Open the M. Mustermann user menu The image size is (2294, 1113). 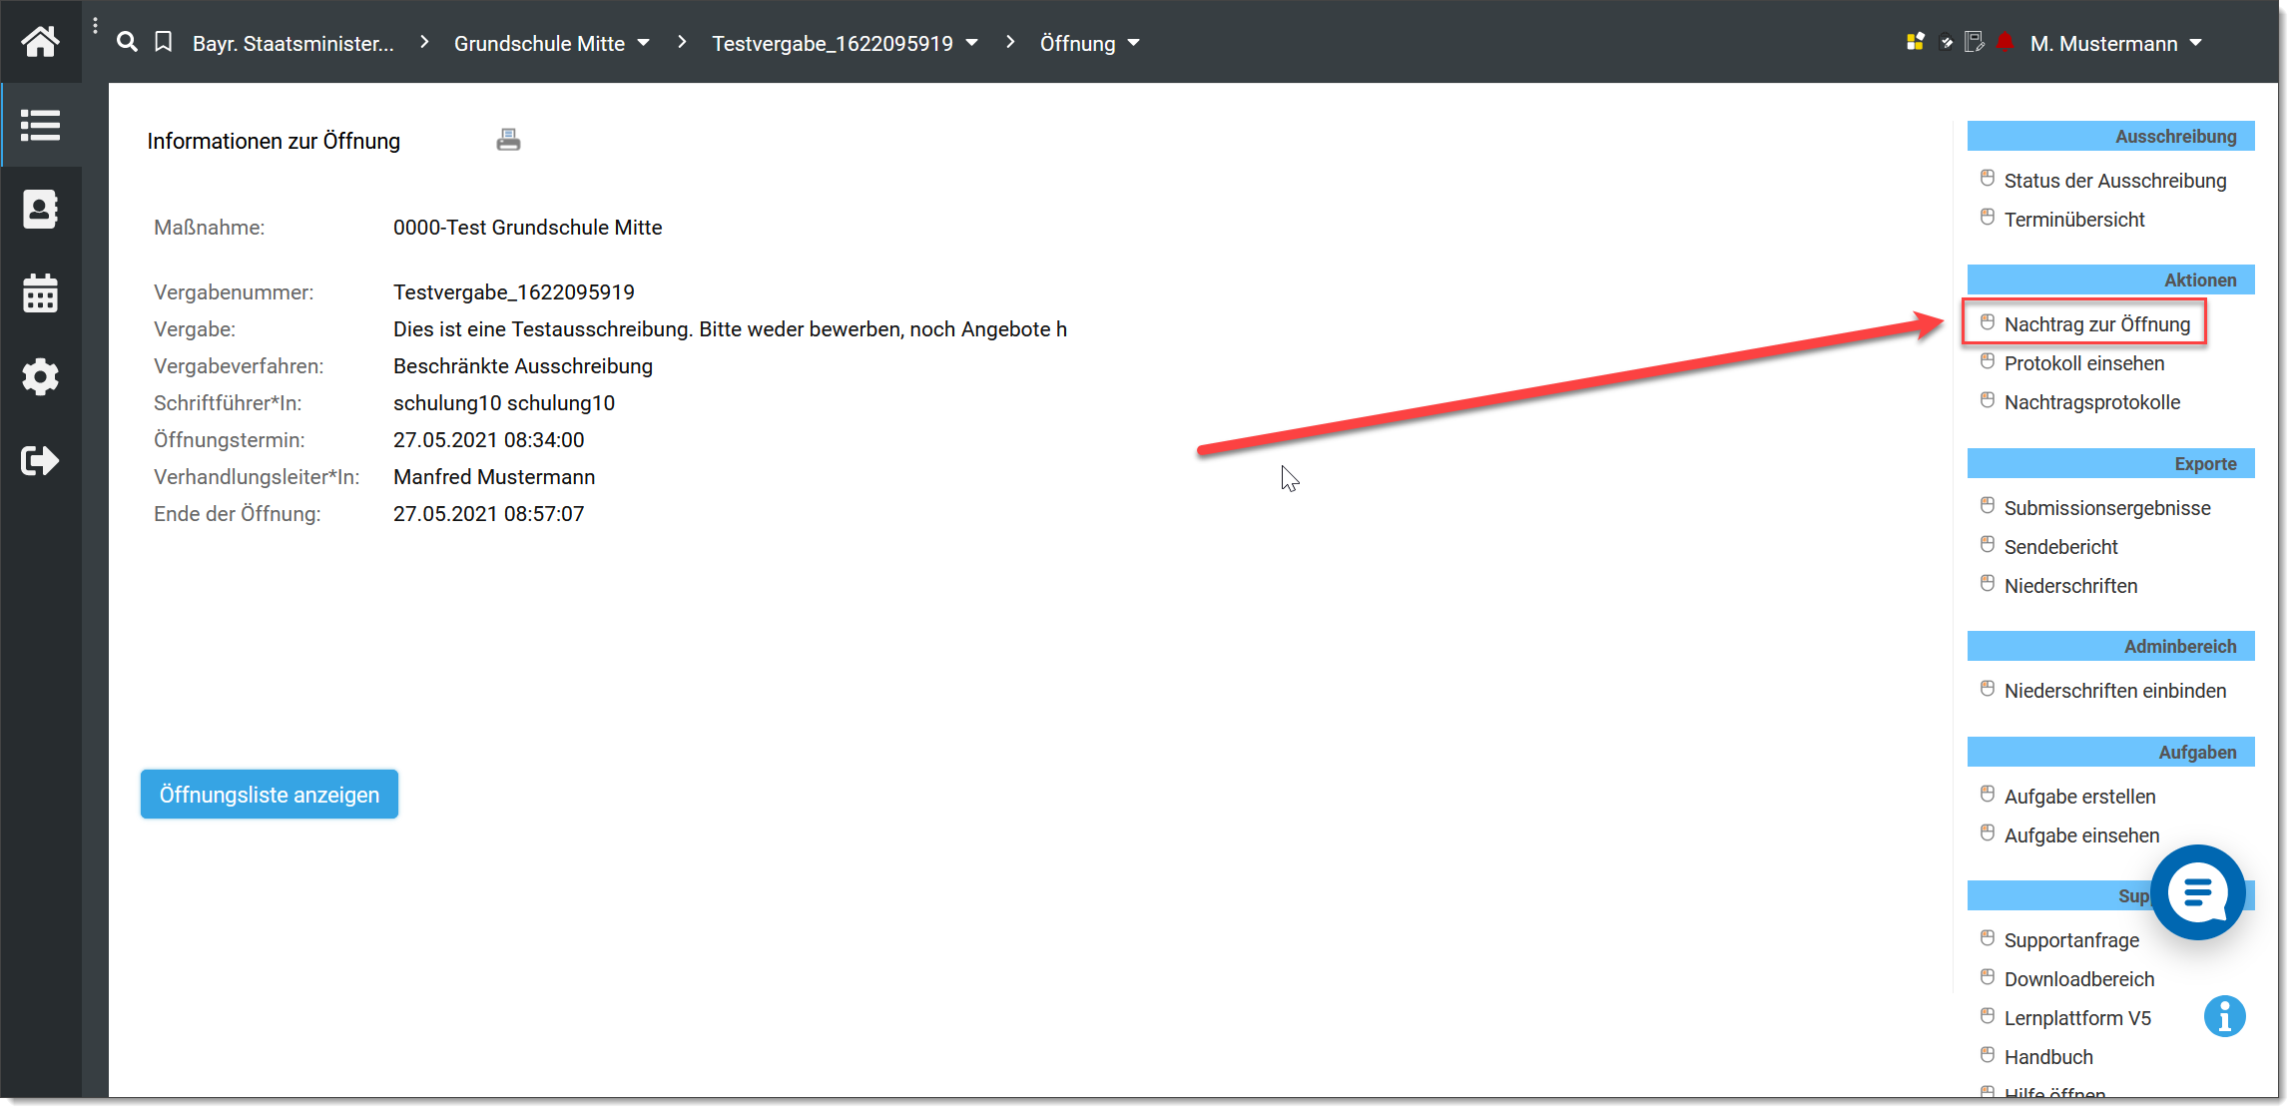[2116, 43]
